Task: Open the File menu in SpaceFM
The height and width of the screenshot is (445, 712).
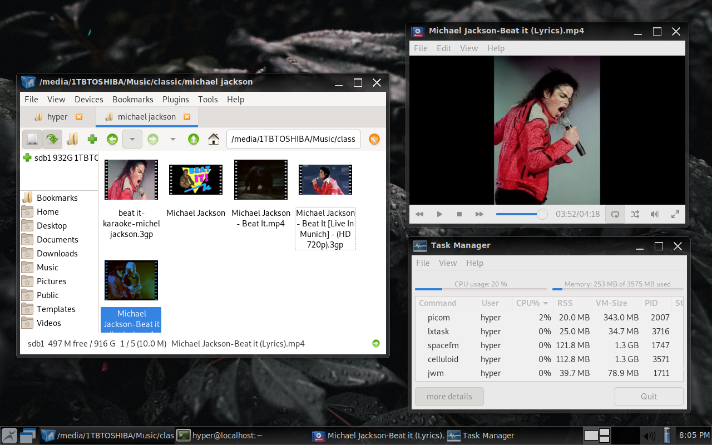Action: pyautogui.click(x=31, y=99)
